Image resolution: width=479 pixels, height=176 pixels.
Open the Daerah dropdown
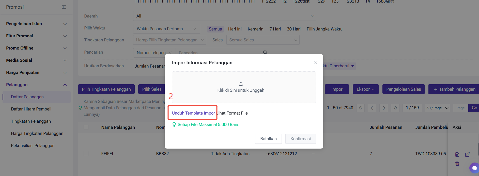[x=224, y=16]
